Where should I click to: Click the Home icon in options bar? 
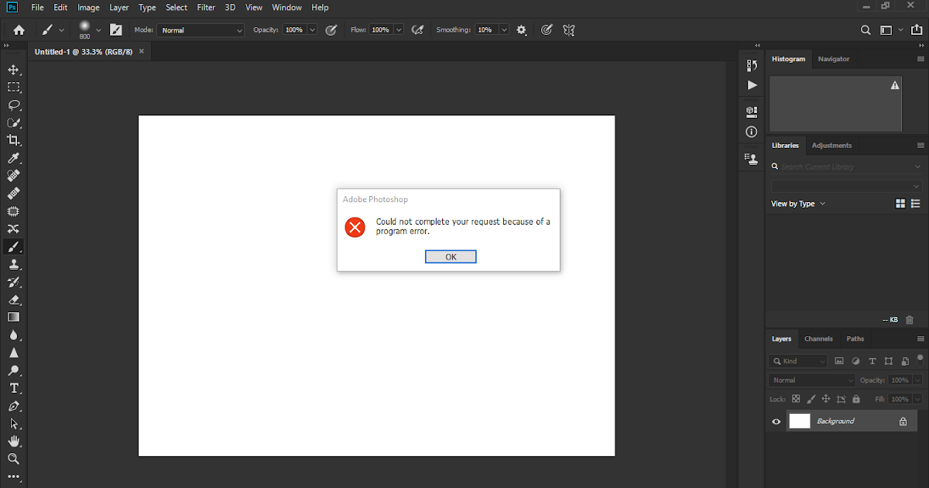click(x=19, y=30)
